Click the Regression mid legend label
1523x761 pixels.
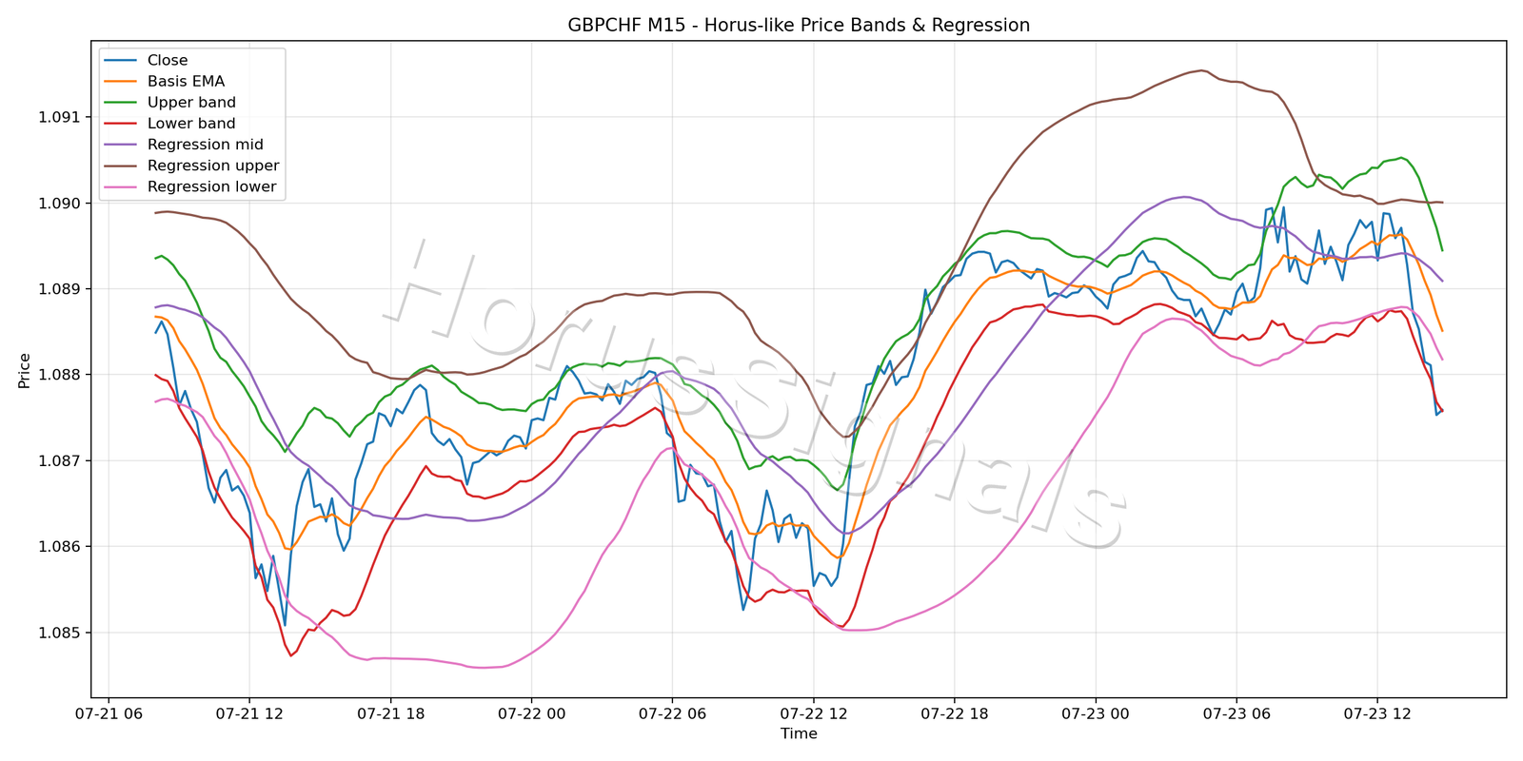206,145
